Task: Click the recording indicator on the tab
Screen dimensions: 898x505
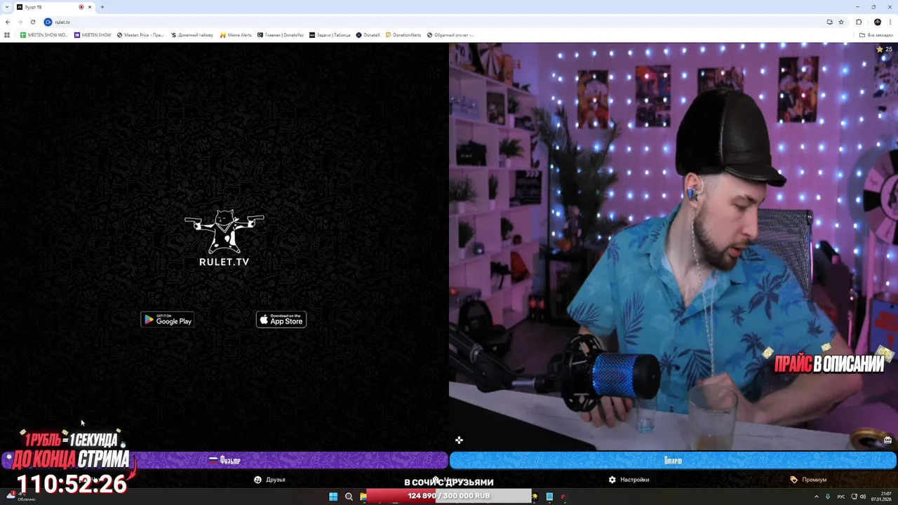Action: (x=81, y=7)
